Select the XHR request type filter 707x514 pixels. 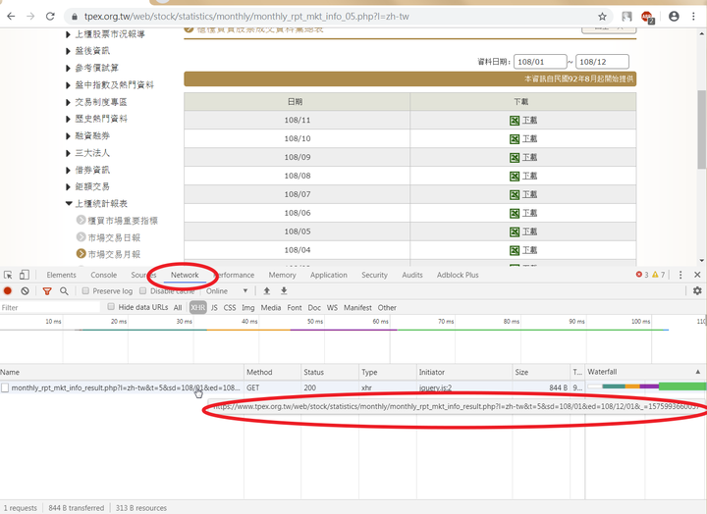[x=197, y=307]
